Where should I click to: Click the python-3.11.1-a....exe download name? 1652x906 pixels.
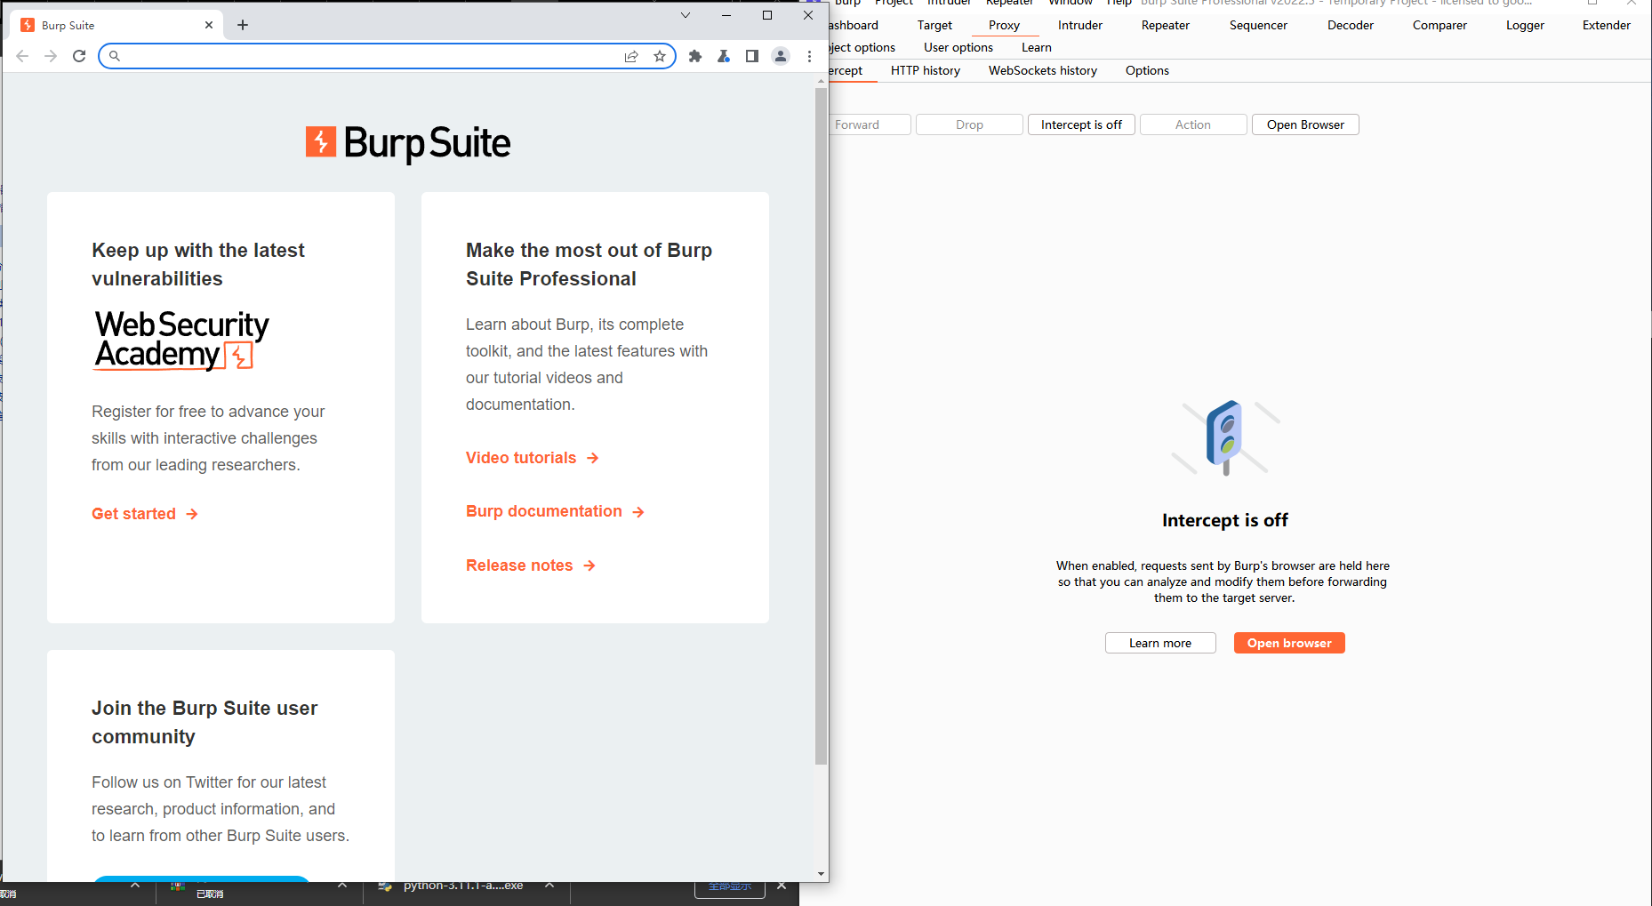click(463, 886)
